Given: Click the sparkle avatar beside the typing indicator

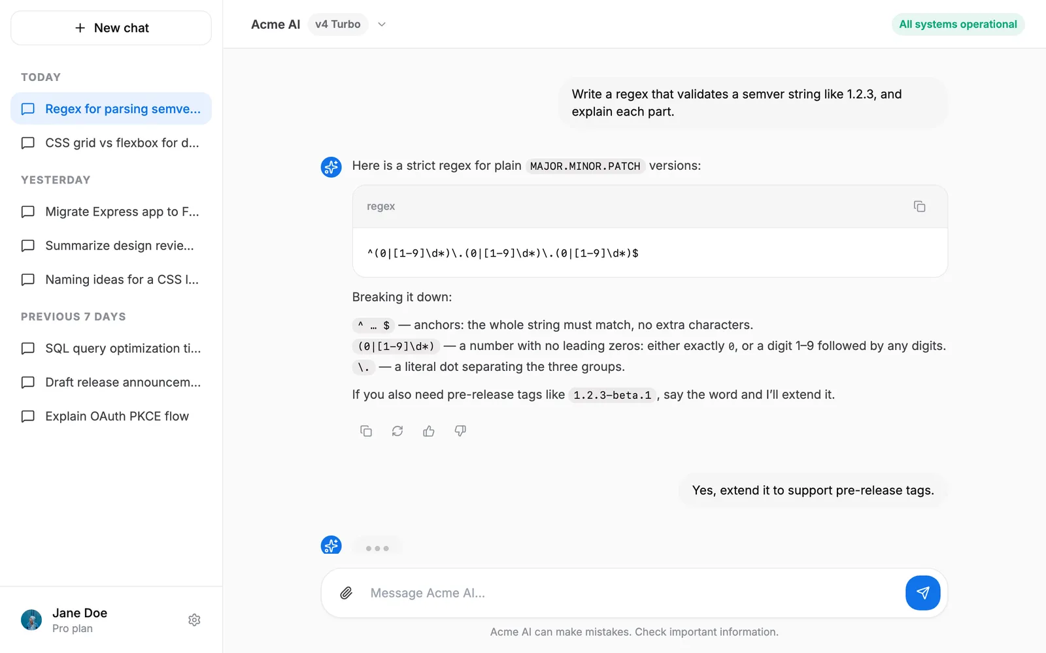Looking at the screenshot, I should [x=331, y=545].
